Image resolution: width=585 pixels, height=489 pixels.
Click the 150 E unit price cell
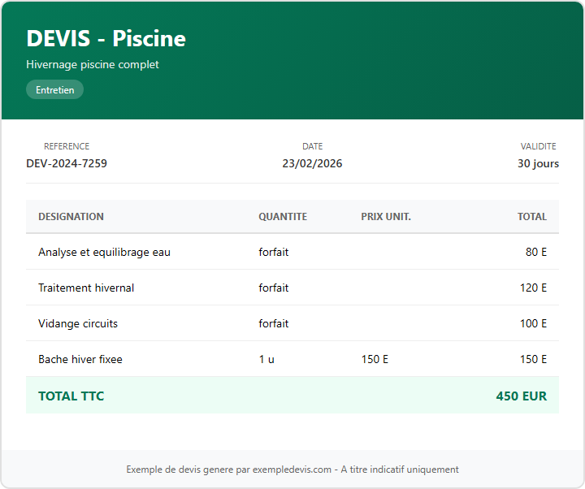tap(375, 359)
